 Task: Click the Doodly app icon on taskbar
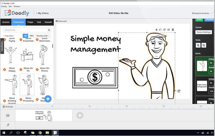pos(55,133)
